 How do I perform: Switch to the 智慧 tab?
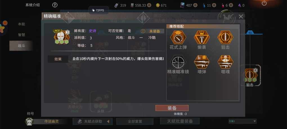[21, 35]
